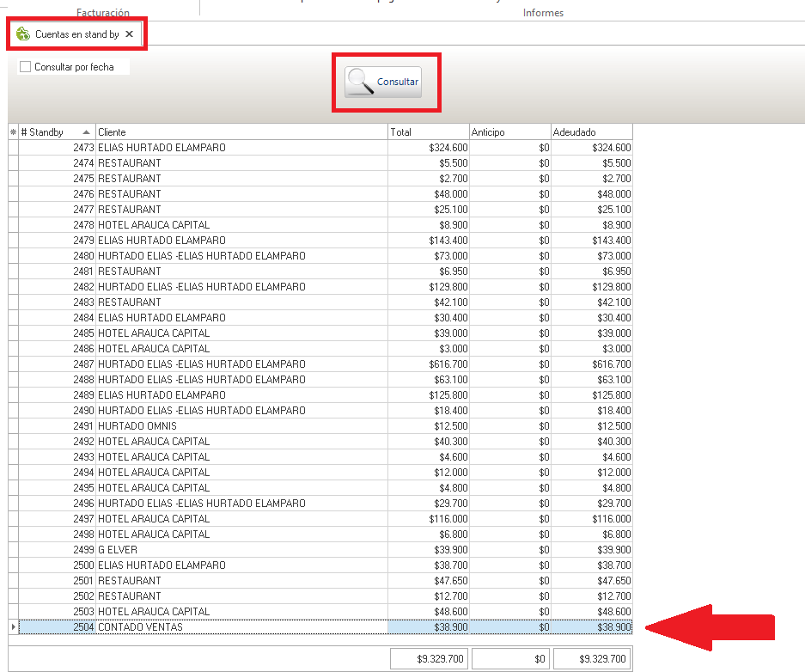805x672 pixels.
Task: Click the green icon on the stand by tab
Action: [23, 34]
